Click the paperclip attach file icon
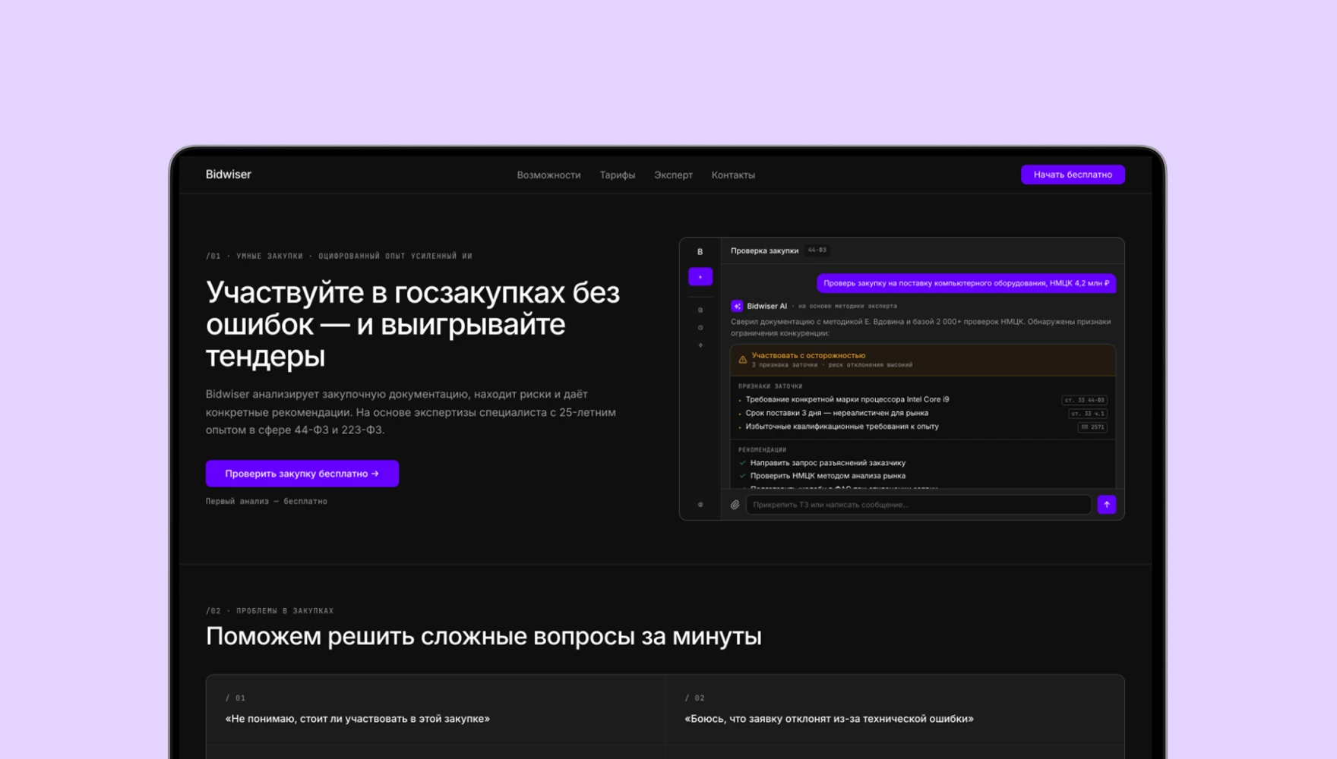1337x759 pixels. pyautogui.click(x=735, y=505)
